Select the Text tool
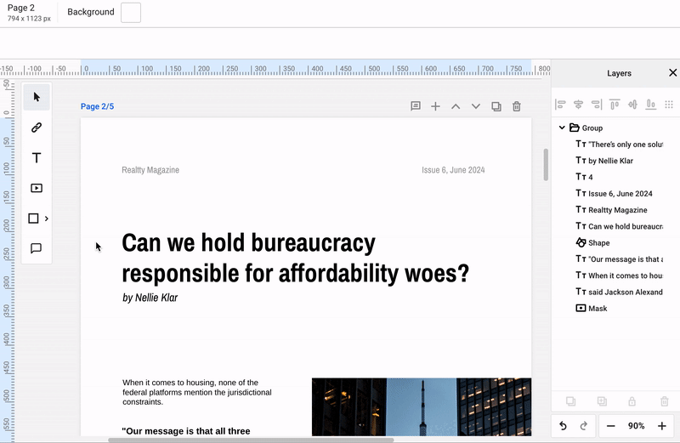 [37, 158]
